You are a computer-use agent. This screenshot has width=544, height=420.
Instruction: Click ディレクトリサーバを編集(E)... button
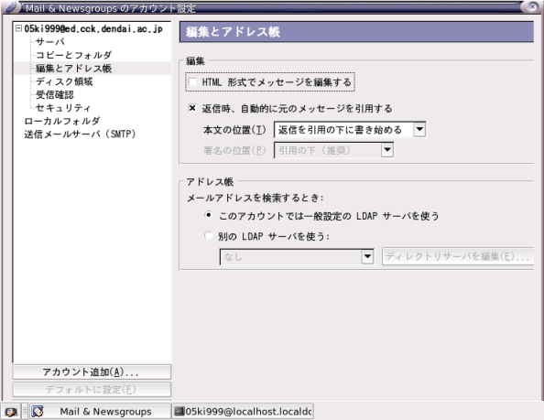pyautogui.click(x=458, y=256)
